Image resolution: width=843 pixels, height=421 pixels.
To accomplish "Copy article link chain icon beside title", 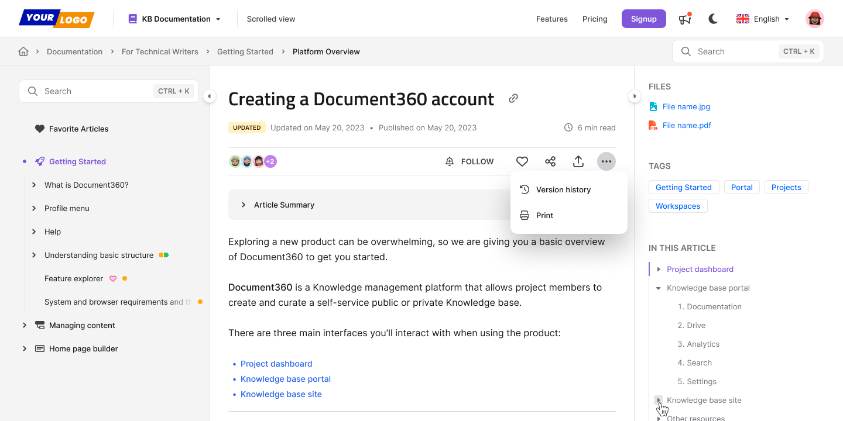I will (513, 98).
